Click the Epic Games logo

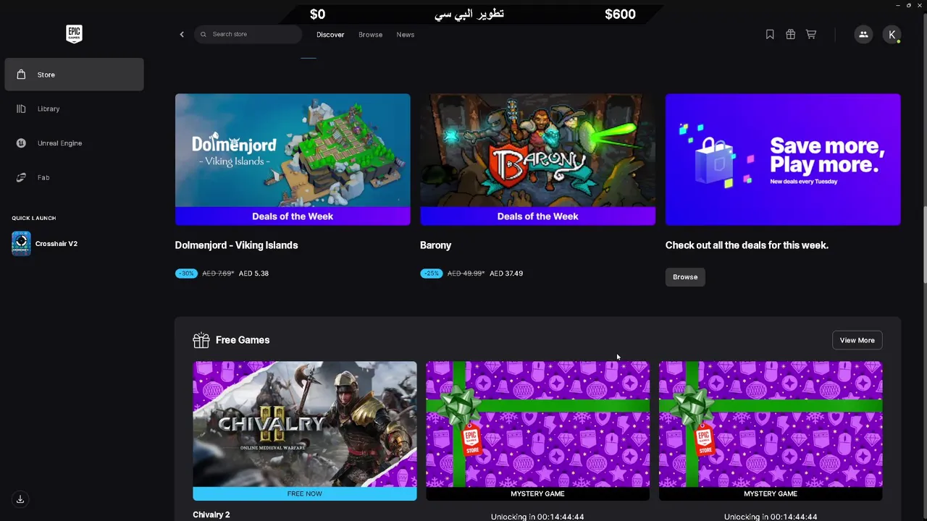pyautogui.click(x=74, y=34)
